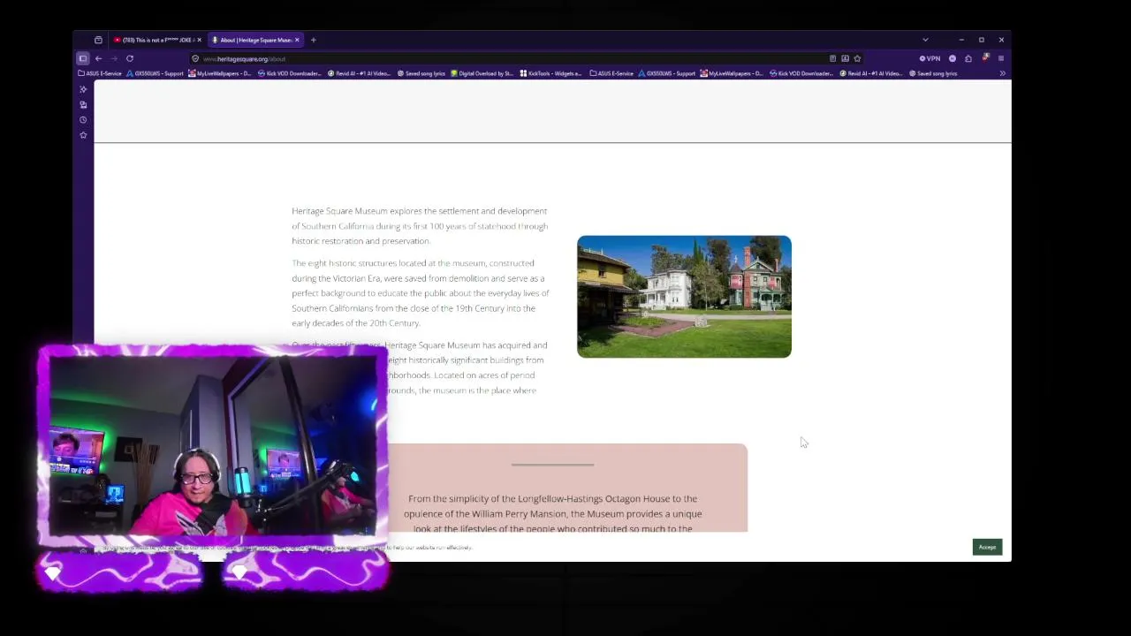Open the KickTools - Widgets bookmark

point(550,73)
